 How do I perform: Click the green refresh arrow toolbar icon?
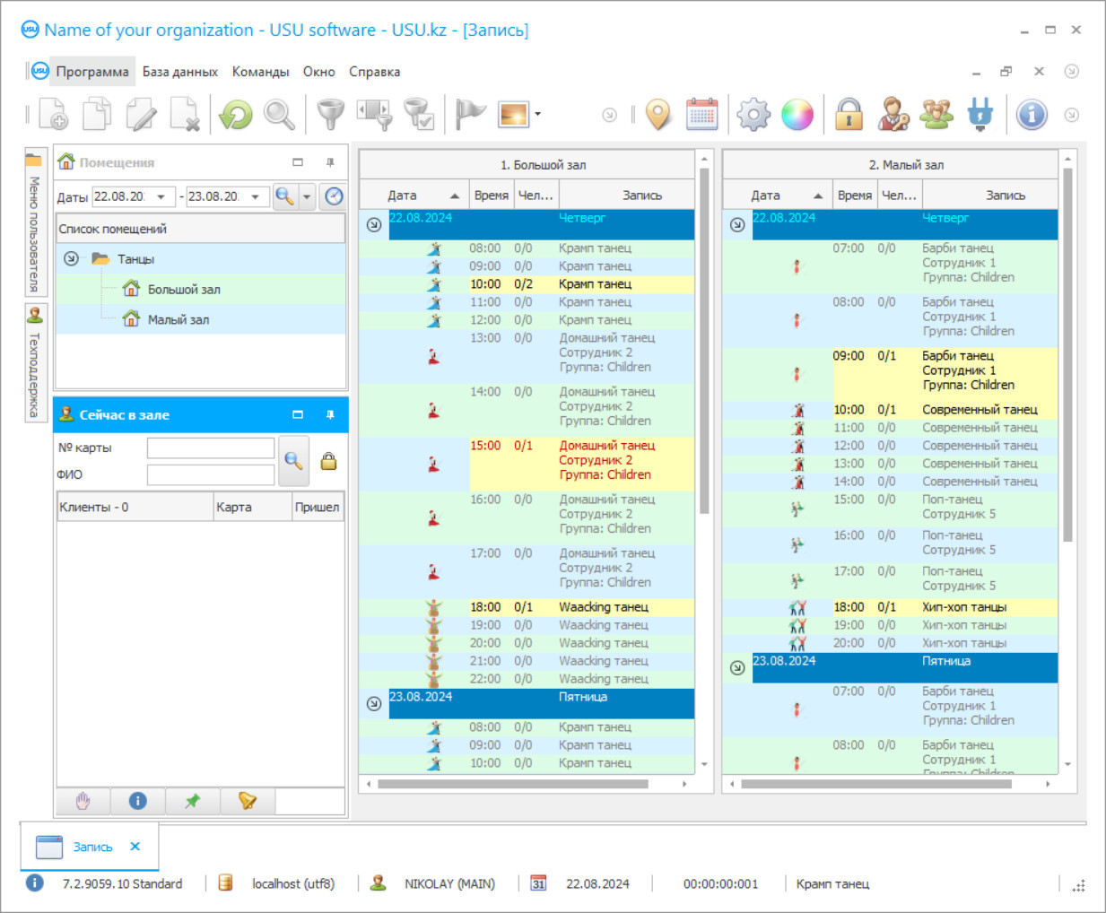click(x=236, y=115)
